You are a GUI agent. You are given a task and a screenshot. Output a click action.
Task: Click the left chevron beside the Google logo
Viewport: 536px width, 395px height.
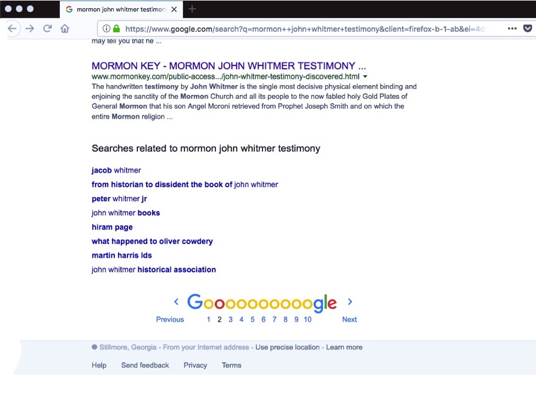click(176, 302)
